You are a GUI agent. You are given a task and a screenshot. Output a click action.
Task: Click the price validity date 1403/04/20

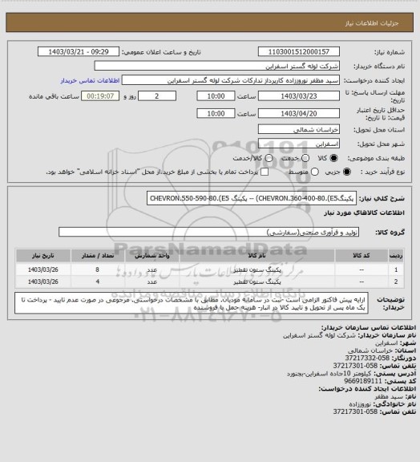click(299, 113)
